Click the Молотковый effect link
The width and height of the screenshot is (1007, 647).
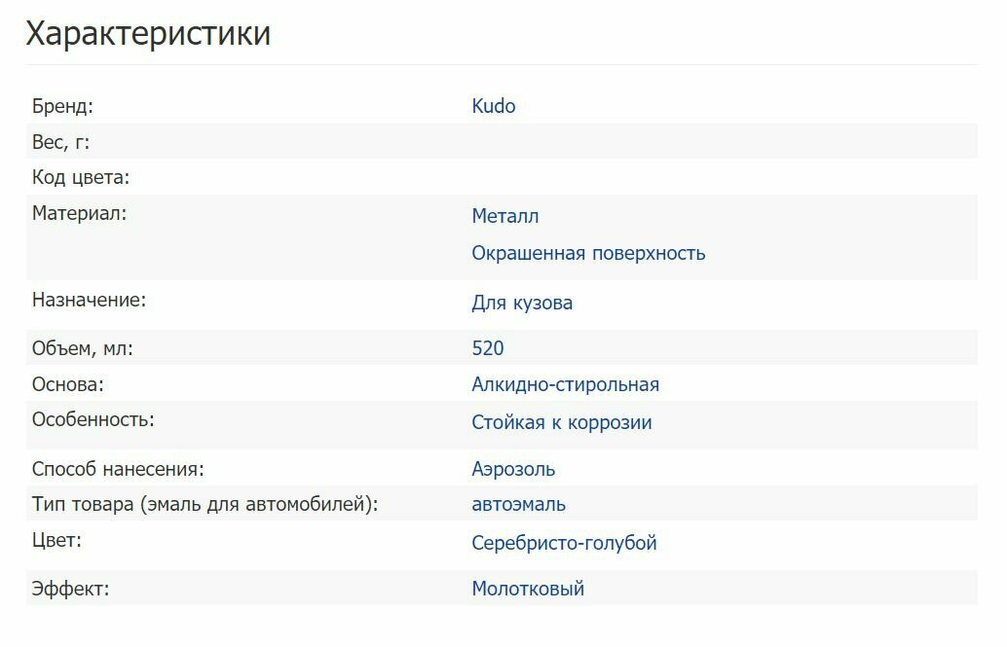coord(527,589)
